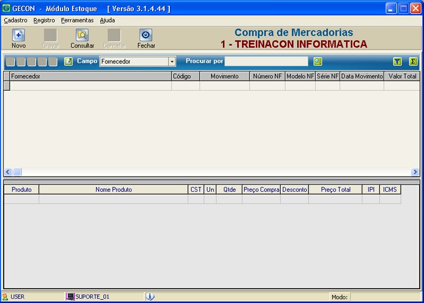This screenshot has width=424, height=303.
Task: Click the disabled Gravar toolbar icon
Action: 51,35
